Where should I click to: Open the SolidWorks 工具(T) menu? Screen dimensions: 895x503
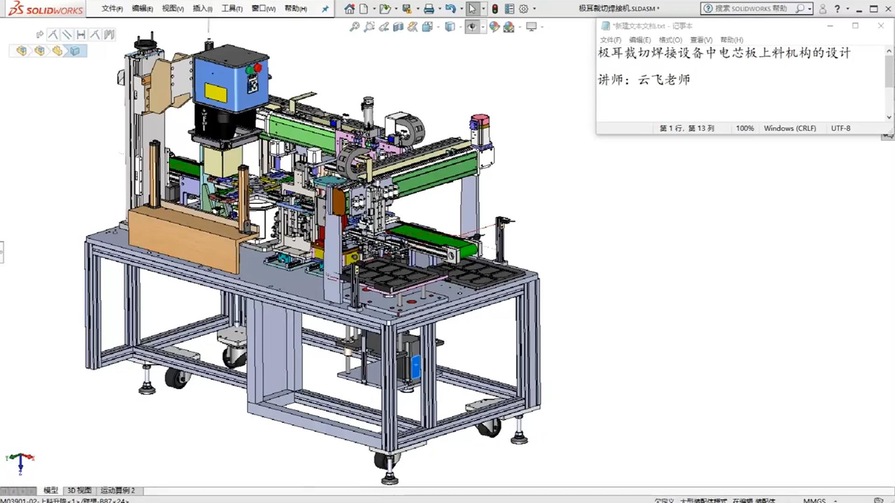point(232,8)
